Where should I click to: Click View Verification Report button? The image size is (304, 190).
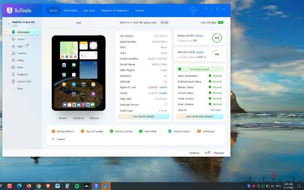click(200, 117)
